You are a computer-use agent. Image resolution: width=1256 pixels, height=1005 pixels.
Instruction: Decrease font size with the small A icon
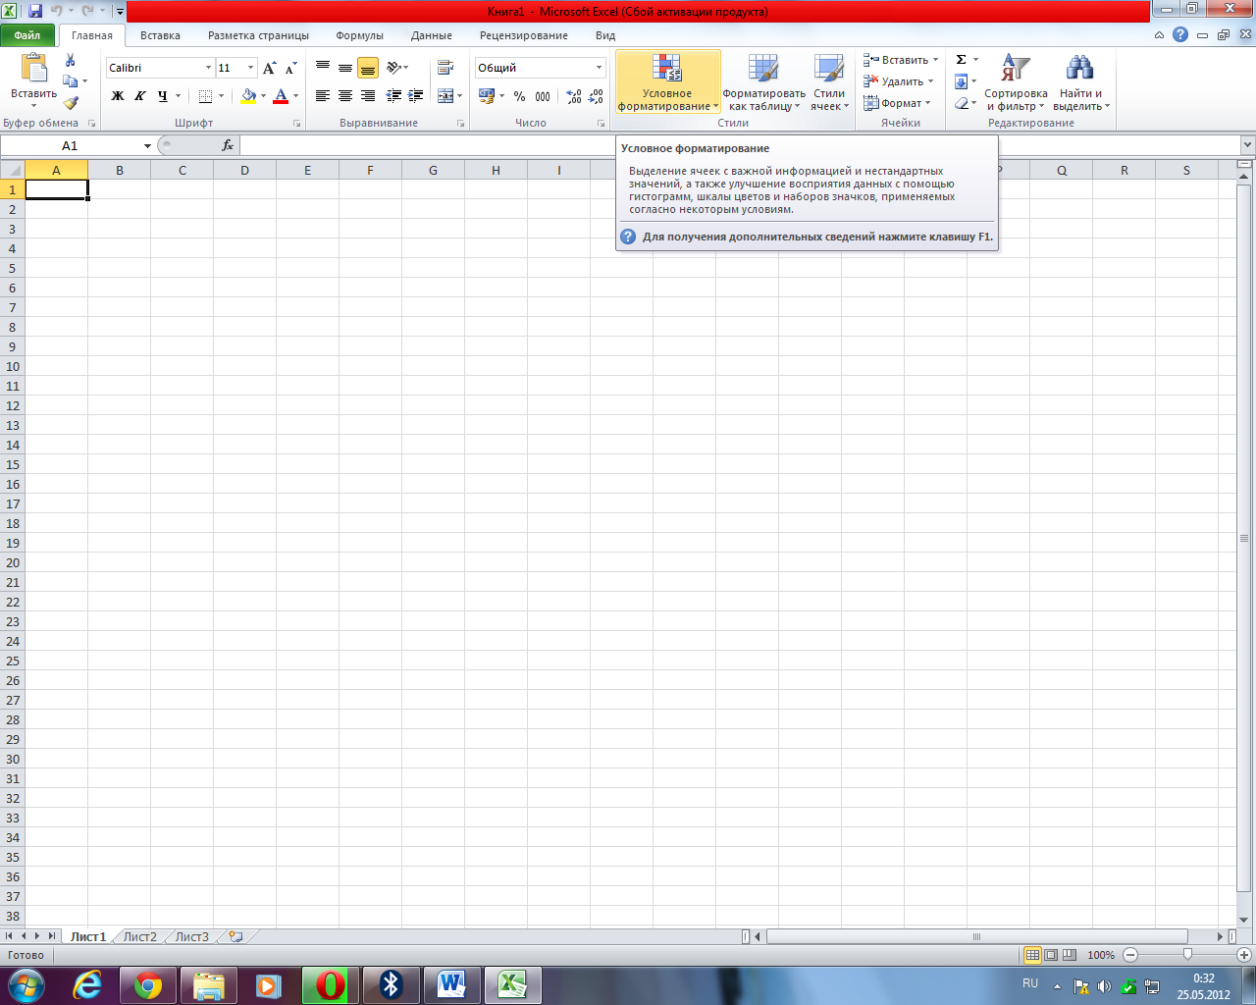[x=290, y=68]
